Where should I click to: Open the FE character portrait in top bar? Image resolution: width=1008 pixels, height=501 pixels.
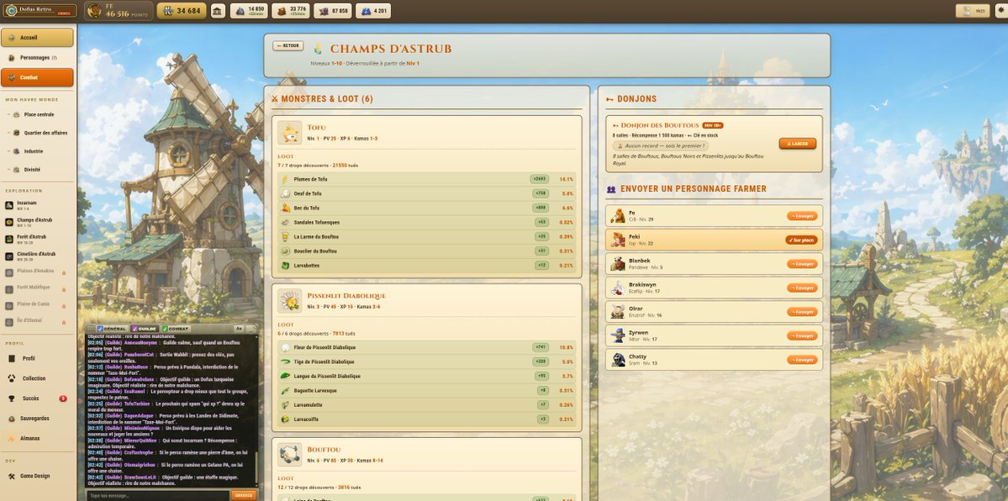[94, 11]
